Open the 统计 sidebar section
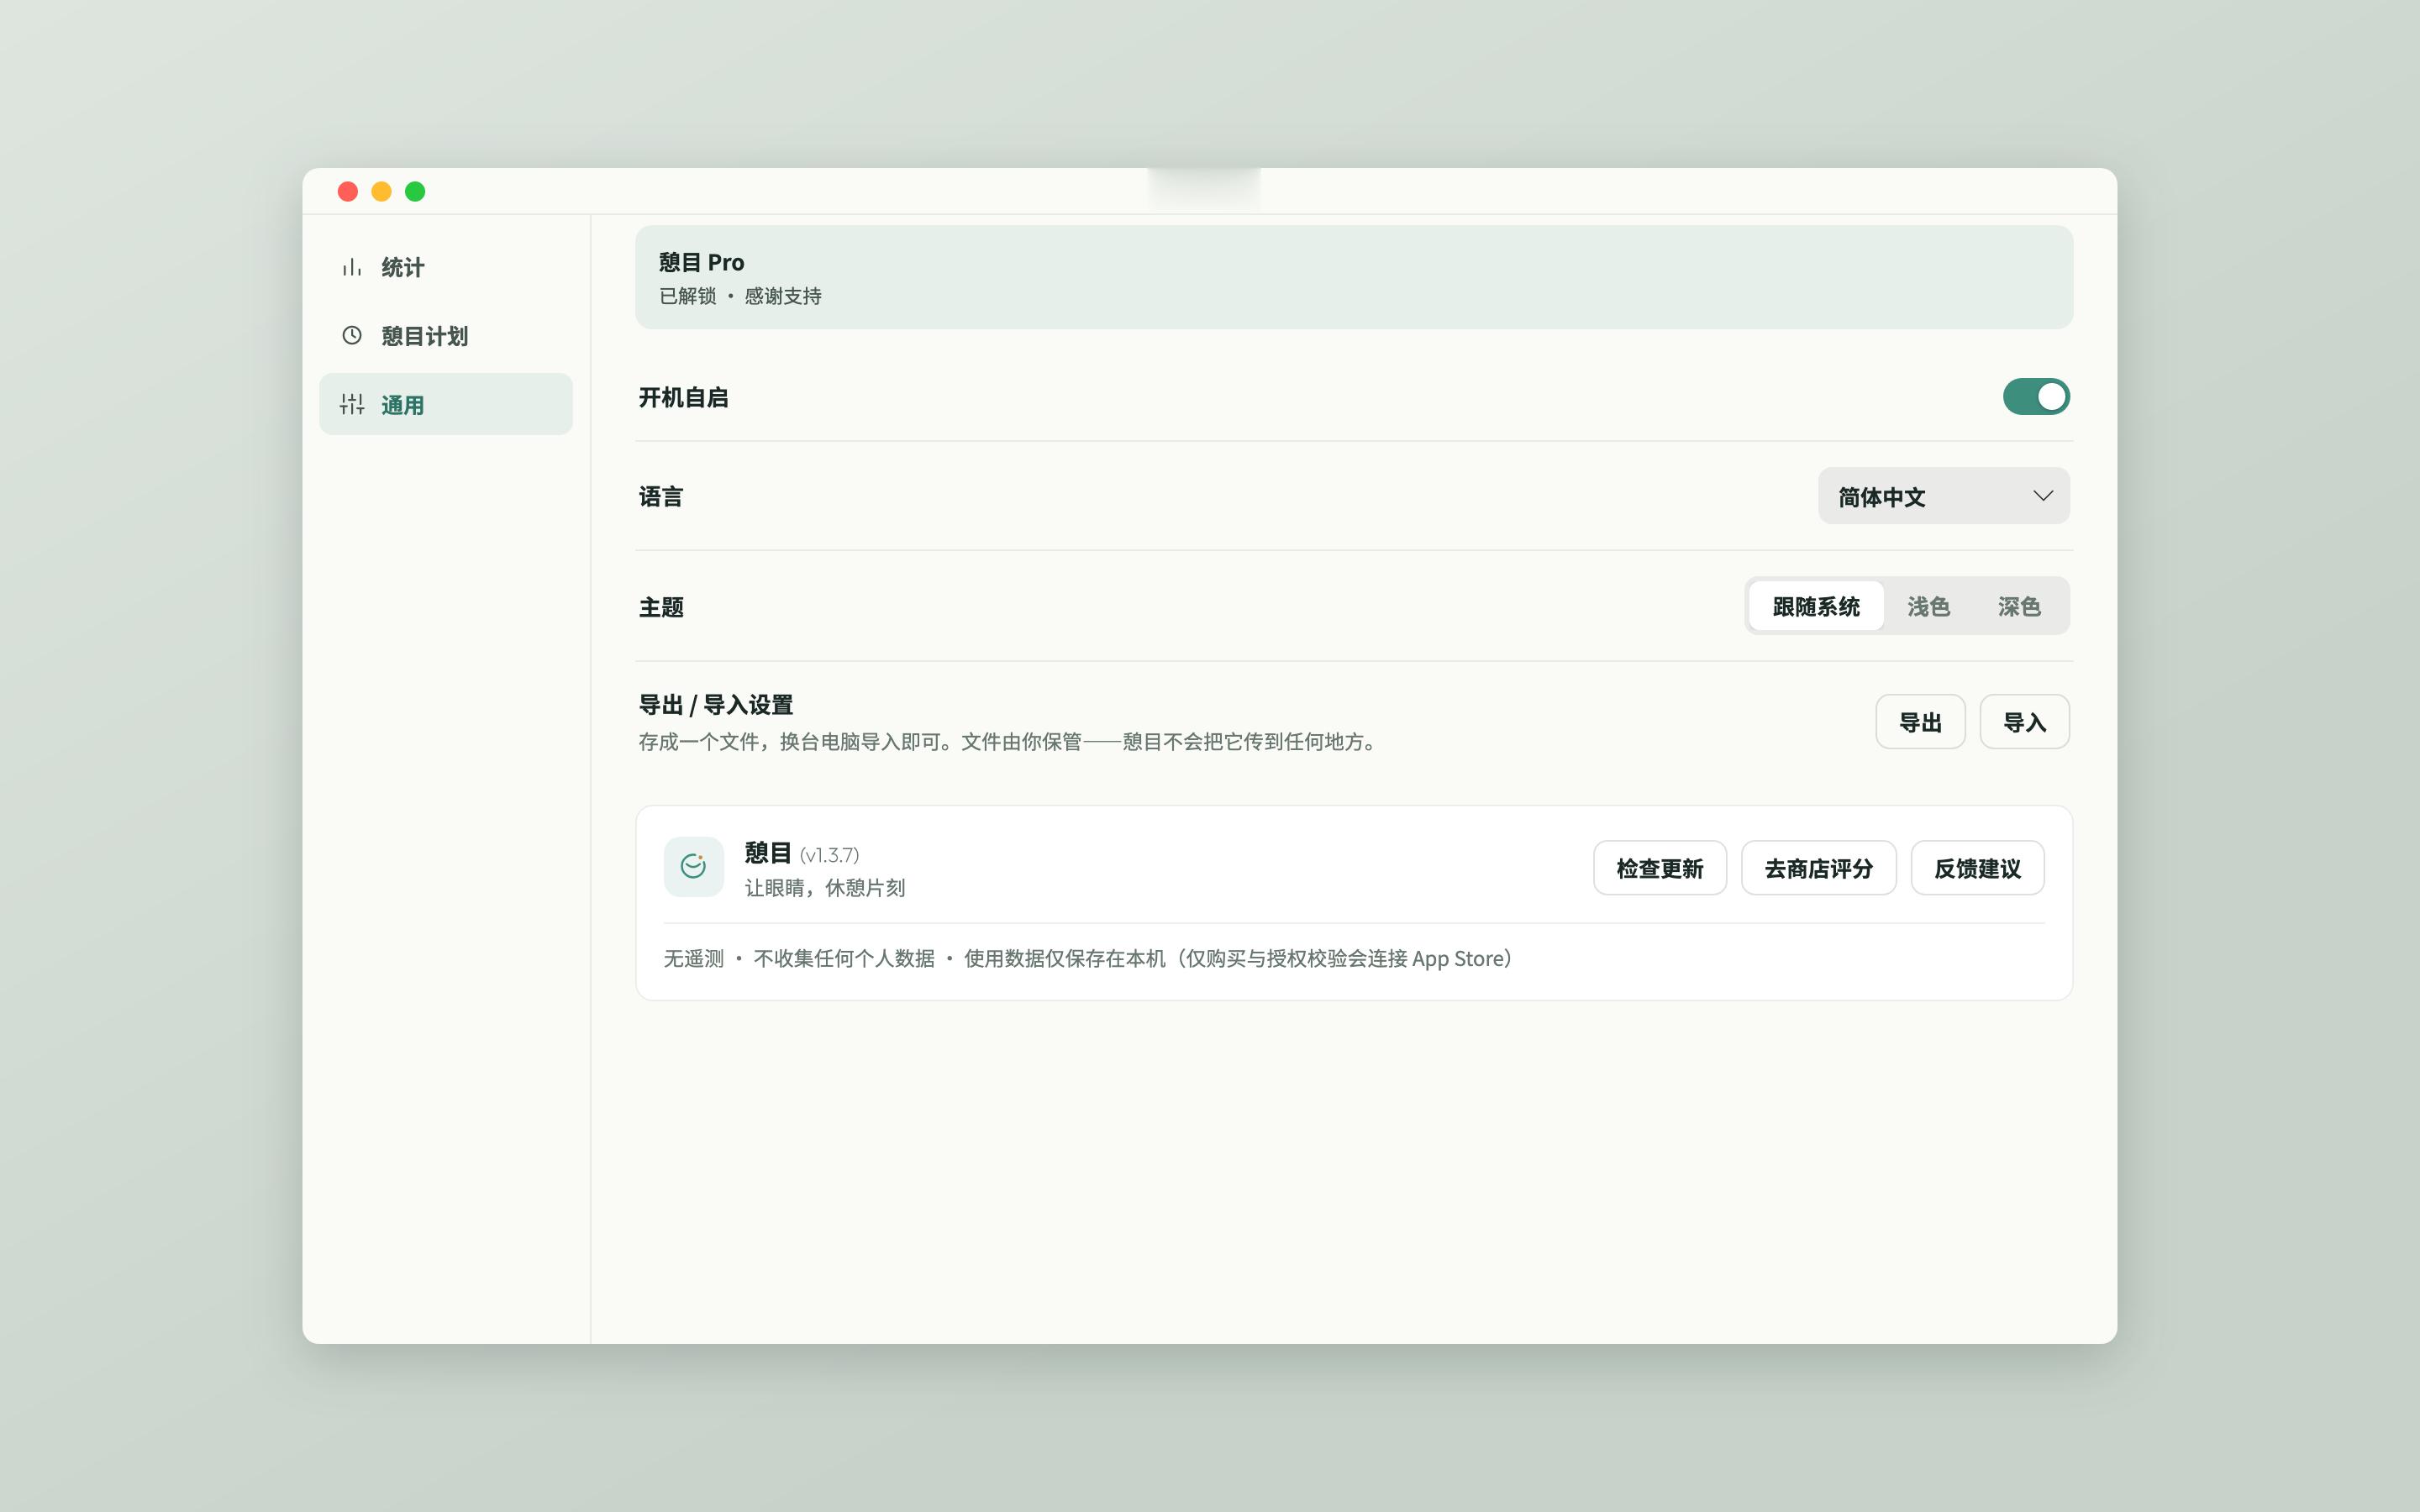The image size is (2420, 1512). tap(446, 267)
